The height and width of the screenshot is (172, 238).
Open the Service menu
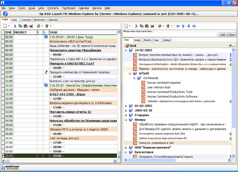tap(97, 8)
